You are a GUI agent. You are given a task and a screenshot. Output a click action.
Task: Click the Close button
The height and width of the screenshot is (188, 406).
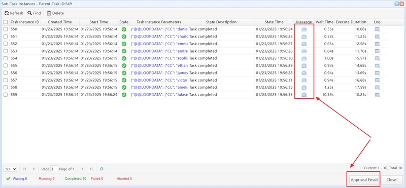[x=391, y=180]
